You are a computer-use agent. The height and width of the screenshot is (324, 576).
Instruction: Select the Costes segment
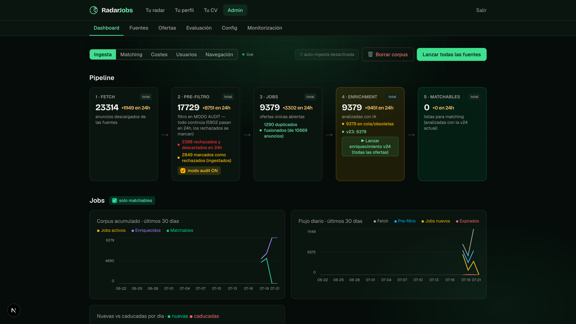point(159,54)
